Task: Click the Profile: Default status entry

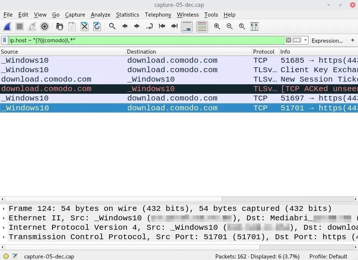Action: click(x=328, y=256)
